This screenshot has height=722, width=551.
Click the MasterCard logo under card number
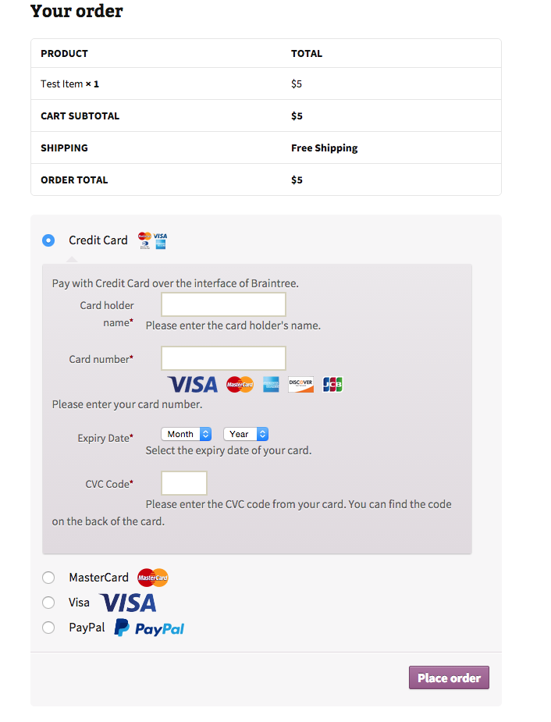point(240,385)
